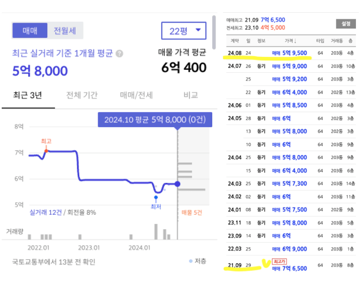Switch to 전월세 toggle
The height and width of the screenshot is (284, 364).
pyautogui.click(x=65, y=31)
